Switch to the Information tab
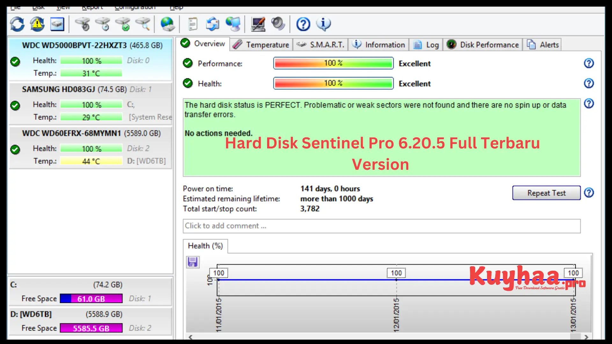 coord(378,45)
